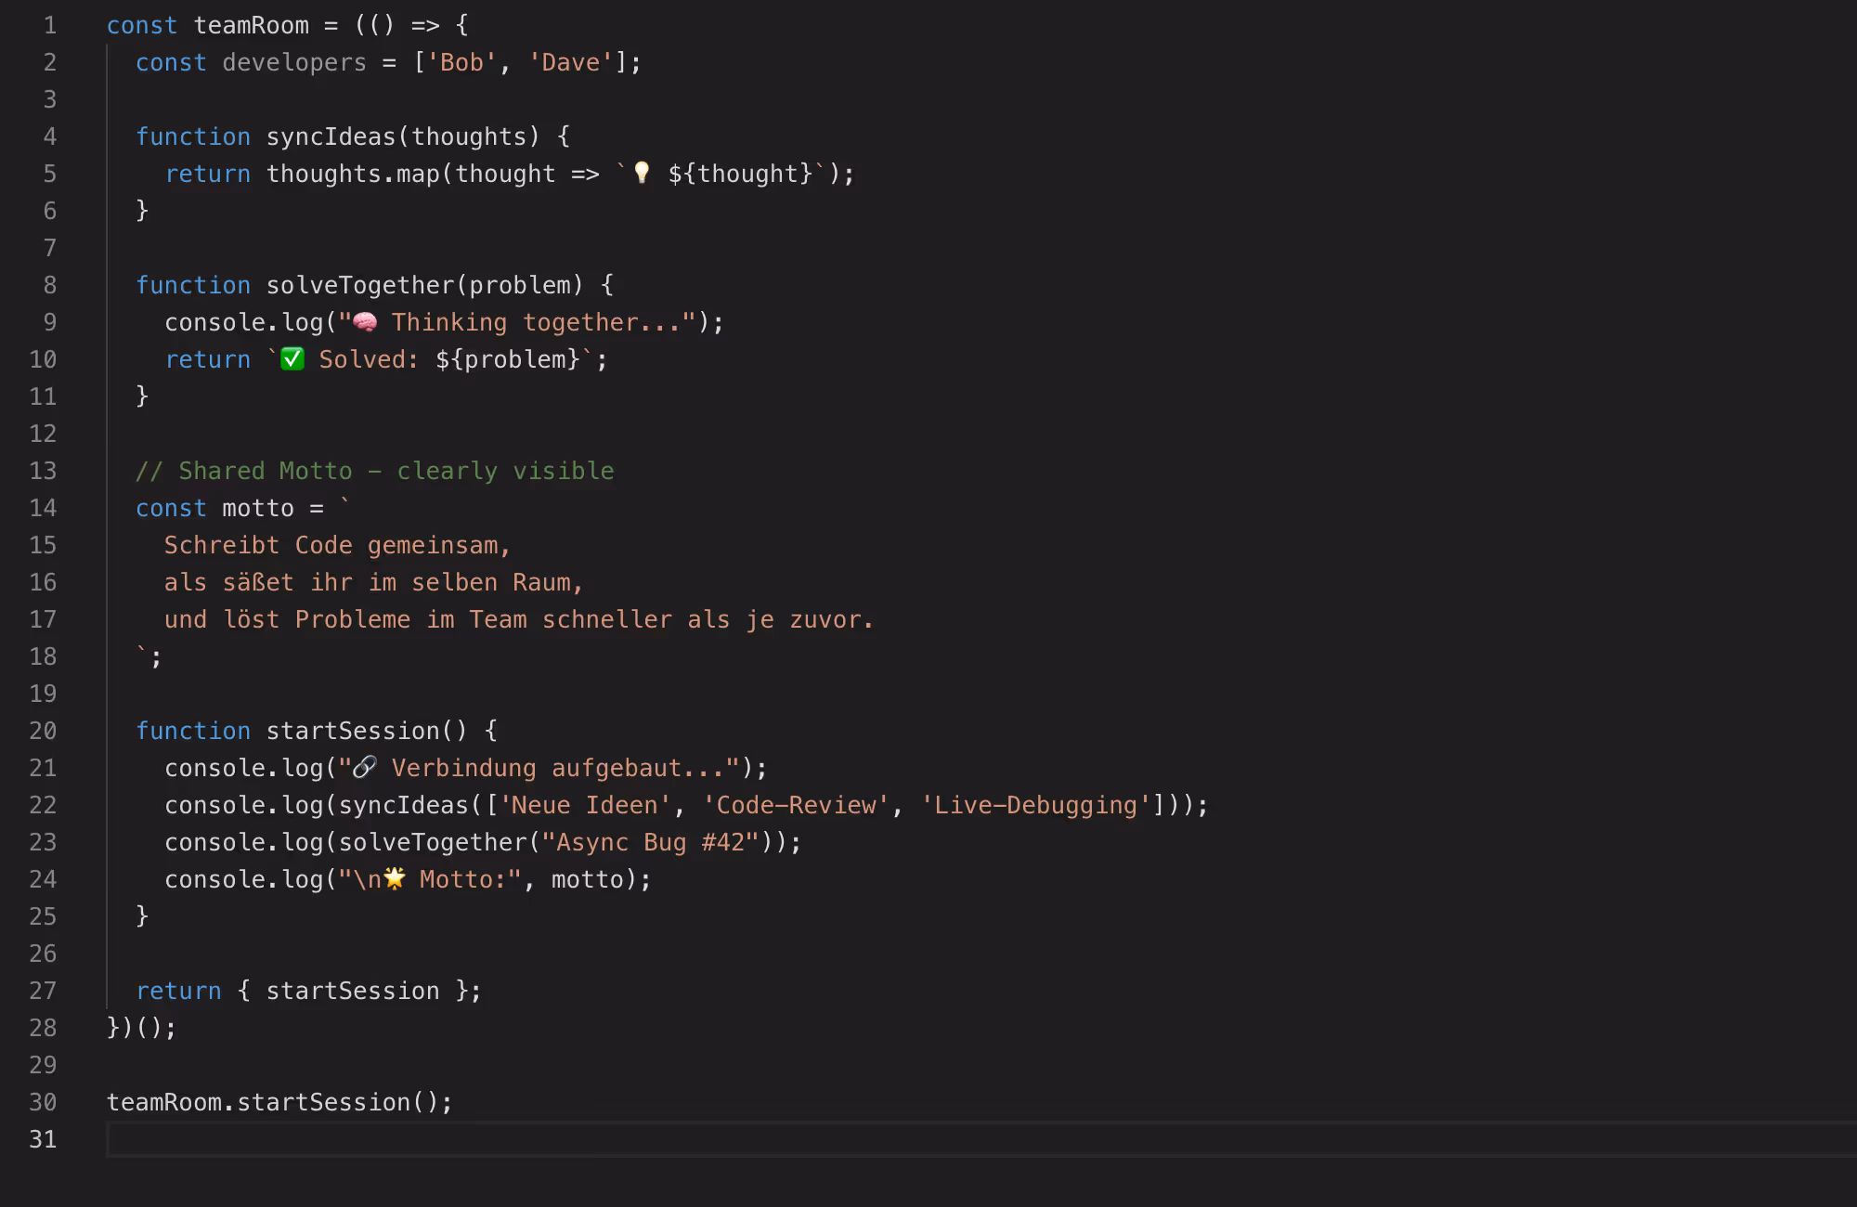Click the return startSession statement on line 27
The height and width of the screenshot is (1207, 1857).
[x=306, y=990]
